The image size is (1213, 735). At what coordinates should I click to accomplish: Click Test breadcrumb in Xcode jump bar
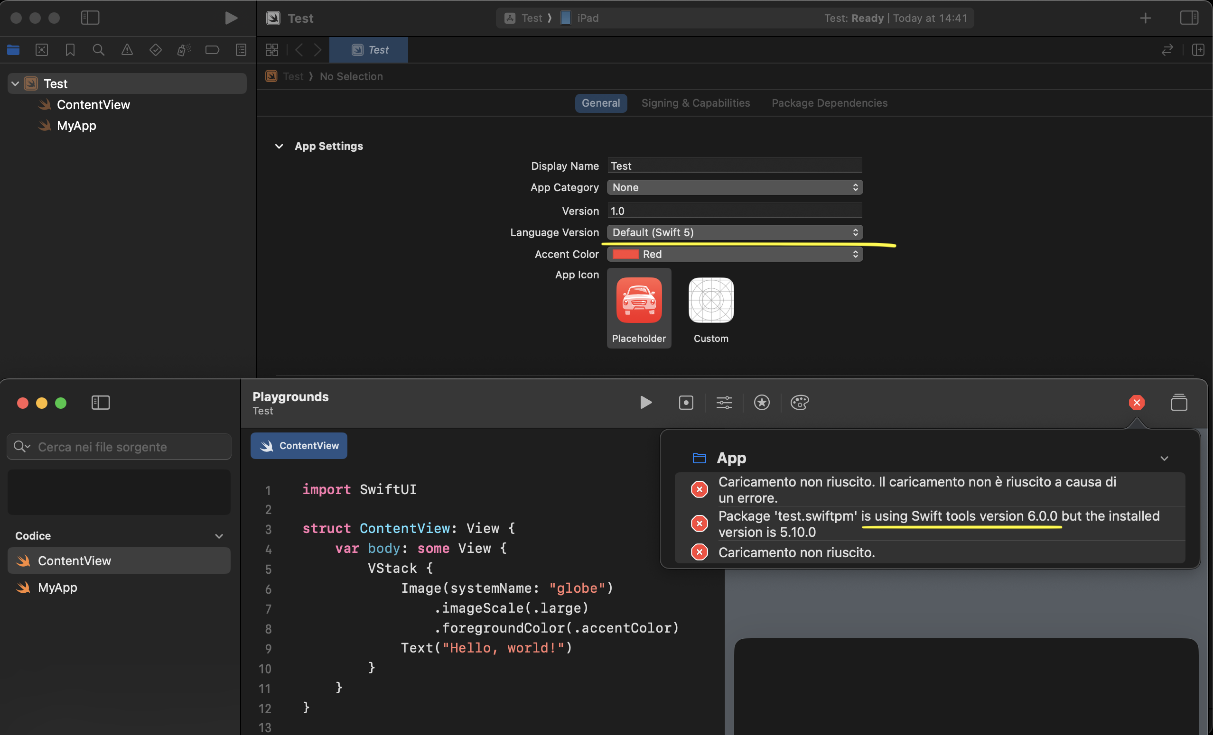[x=293, y=76]
